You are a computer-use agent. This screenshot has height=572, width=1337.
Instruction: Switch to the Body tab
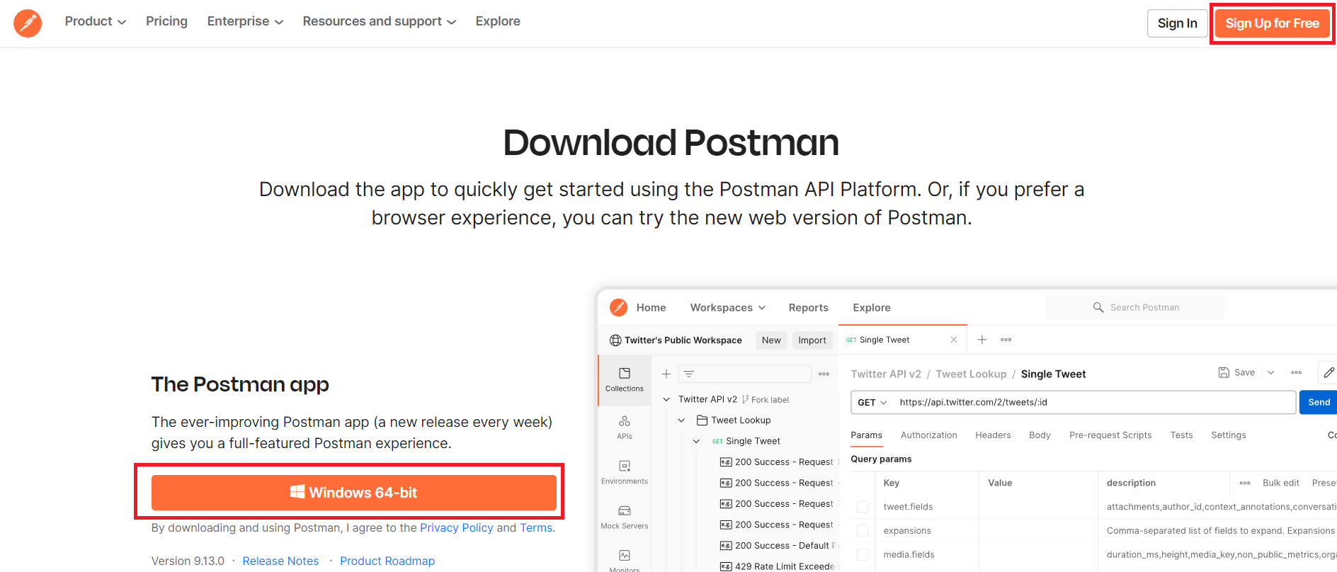click(1040, 435)
